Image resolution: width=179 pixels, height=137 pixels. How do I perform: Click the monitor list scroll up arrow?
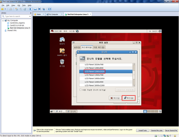tap(134, 64)
